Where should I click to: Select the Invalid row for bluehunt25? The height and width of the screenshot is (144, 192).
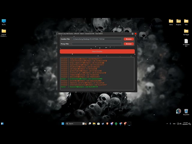coord(80,67)
